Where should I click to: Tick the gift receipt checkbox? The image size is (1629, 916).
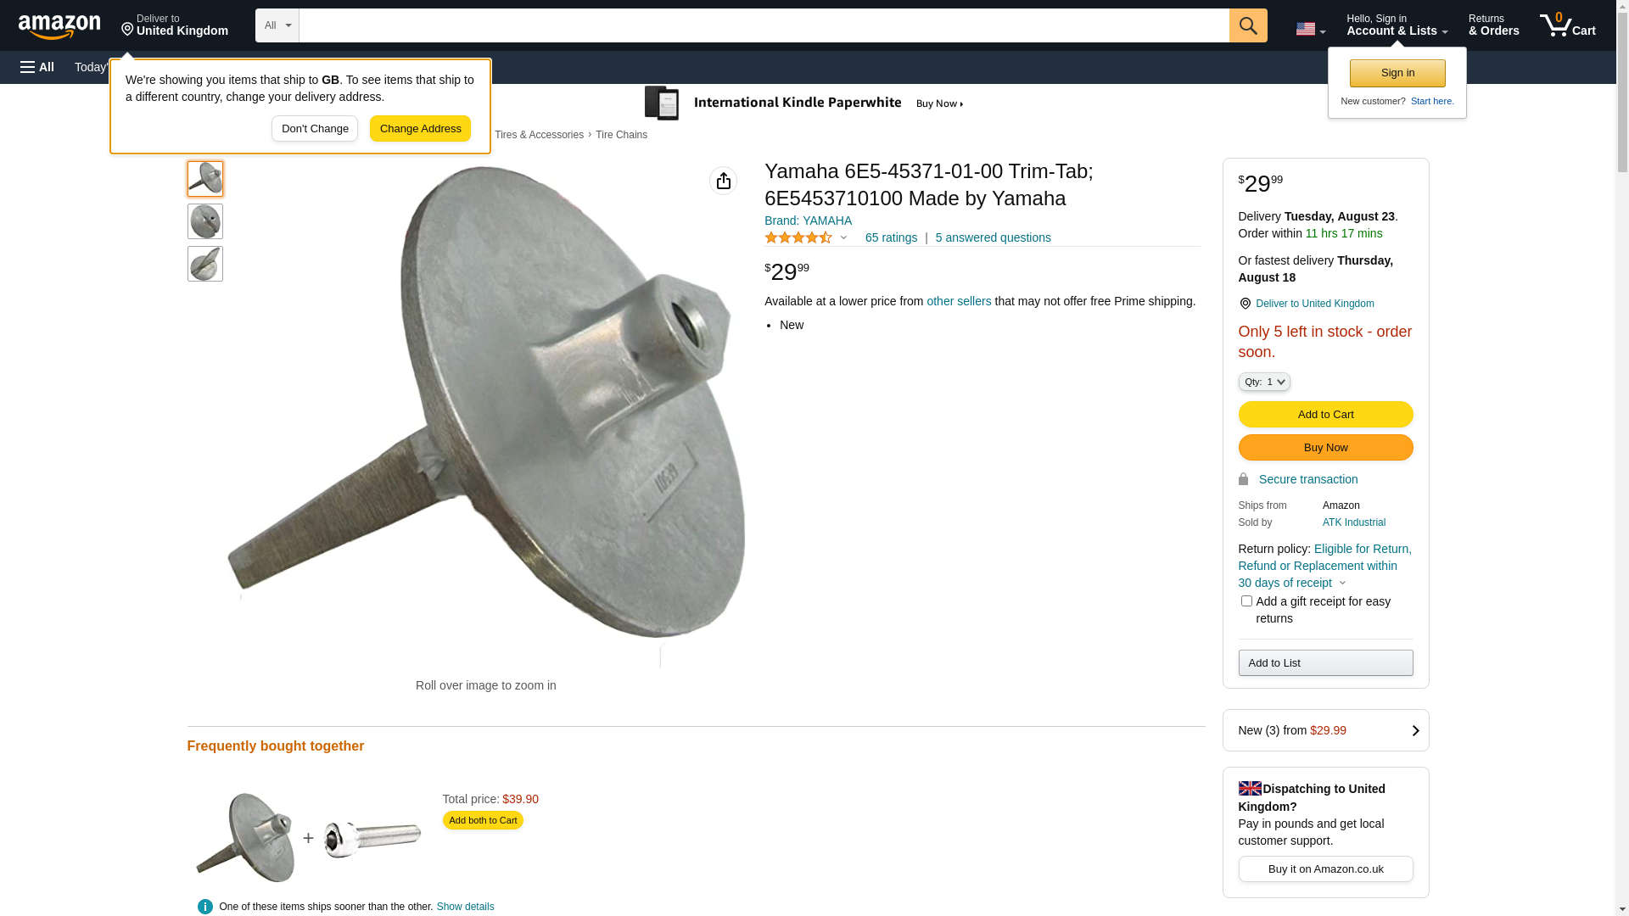pos(1246,601)
